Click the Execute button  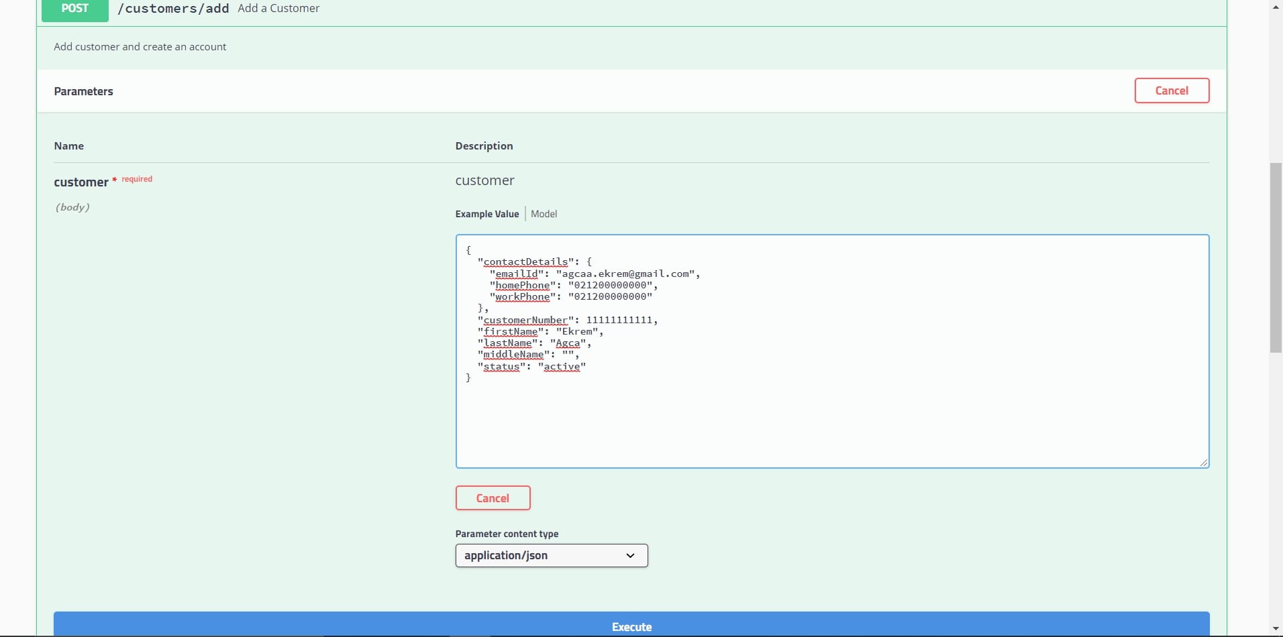(x=631, y=627)
